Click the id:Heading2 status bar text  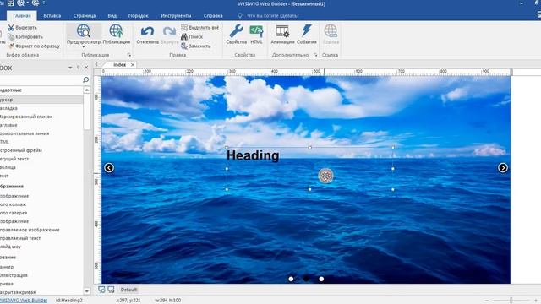[x=69, y=301]
